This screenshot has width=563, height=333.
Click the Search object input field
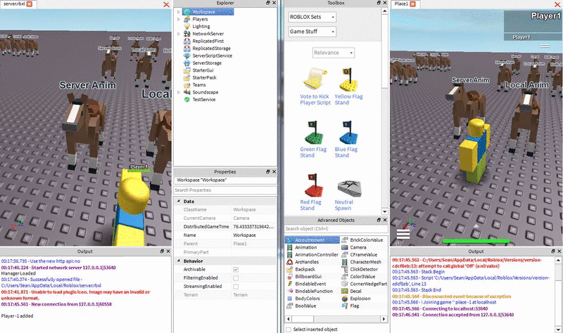[x=336, y=229]
